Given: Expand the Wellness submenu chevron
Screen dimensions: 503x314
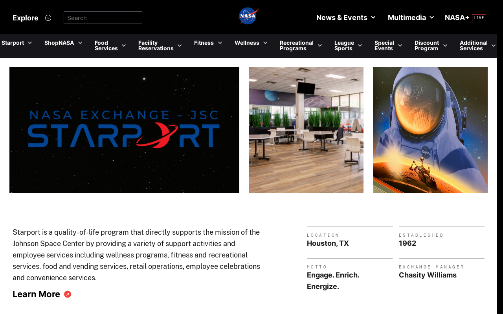Looking at the screenshot, I should tap(265, 43).
